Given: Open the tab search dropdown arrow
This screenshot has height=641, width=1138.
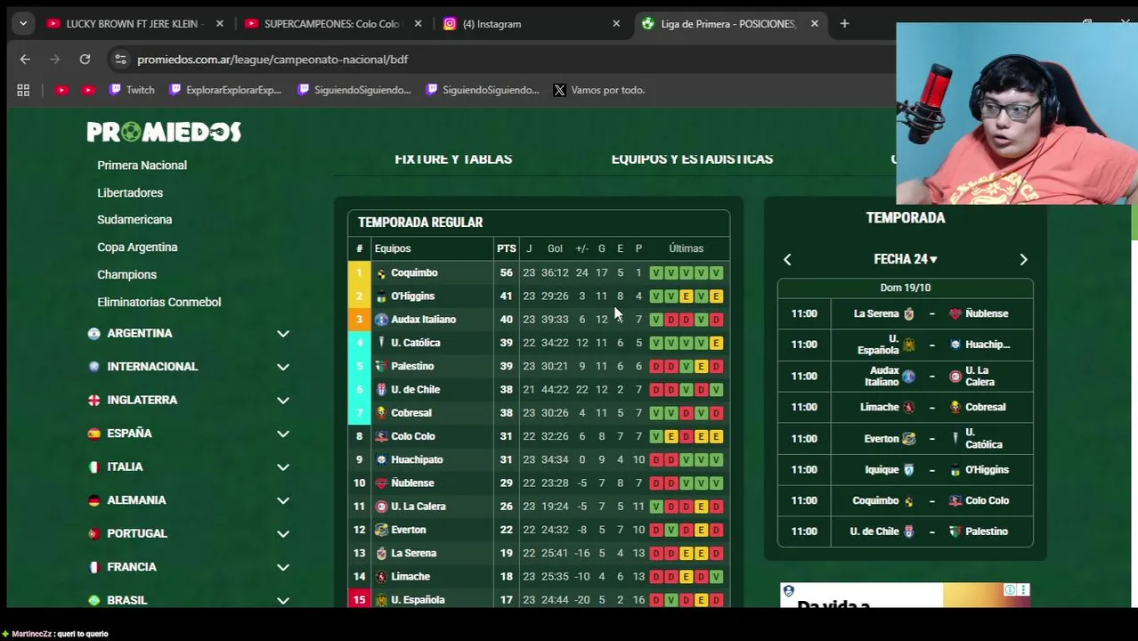Looking at the screenshot, I should [23, 24].
